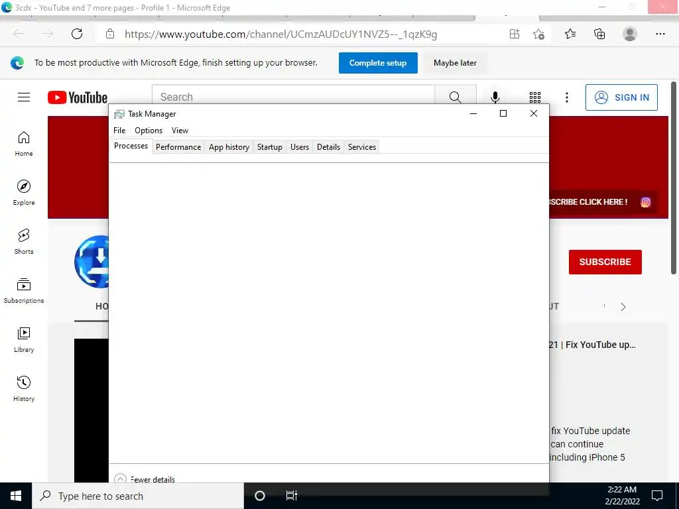Screen dimensions: 679x509
Task: Open the Edge profile avatar
Action: point(630,34)
